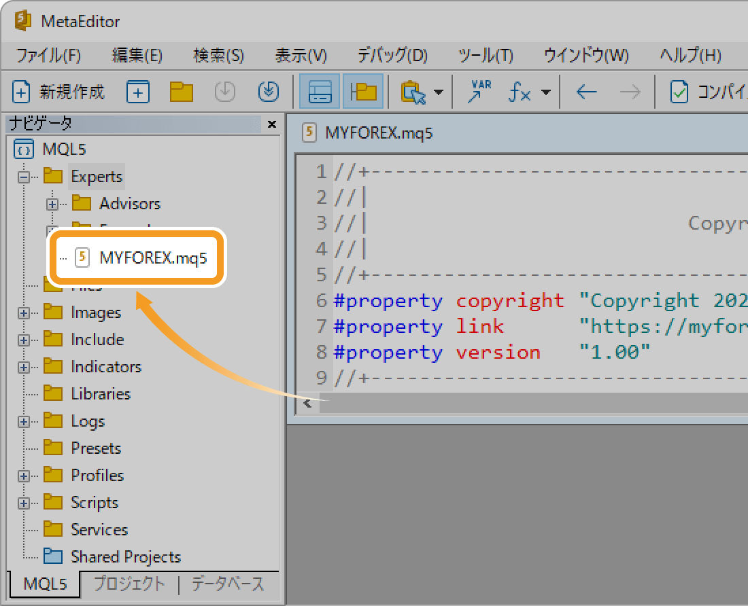Click line number 1 in the editor gutter
Image resolution: width=748 pixels, height=606 pixels.
[321, 172]
